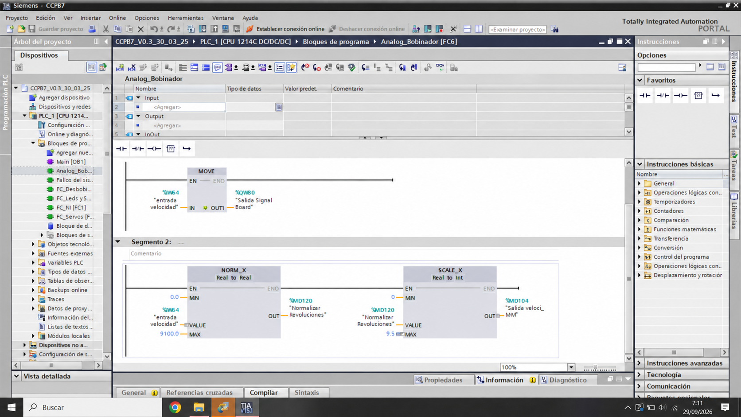Screen dimensions: 741x417
Task: Toggle network comments display icon
Action: 217,67
